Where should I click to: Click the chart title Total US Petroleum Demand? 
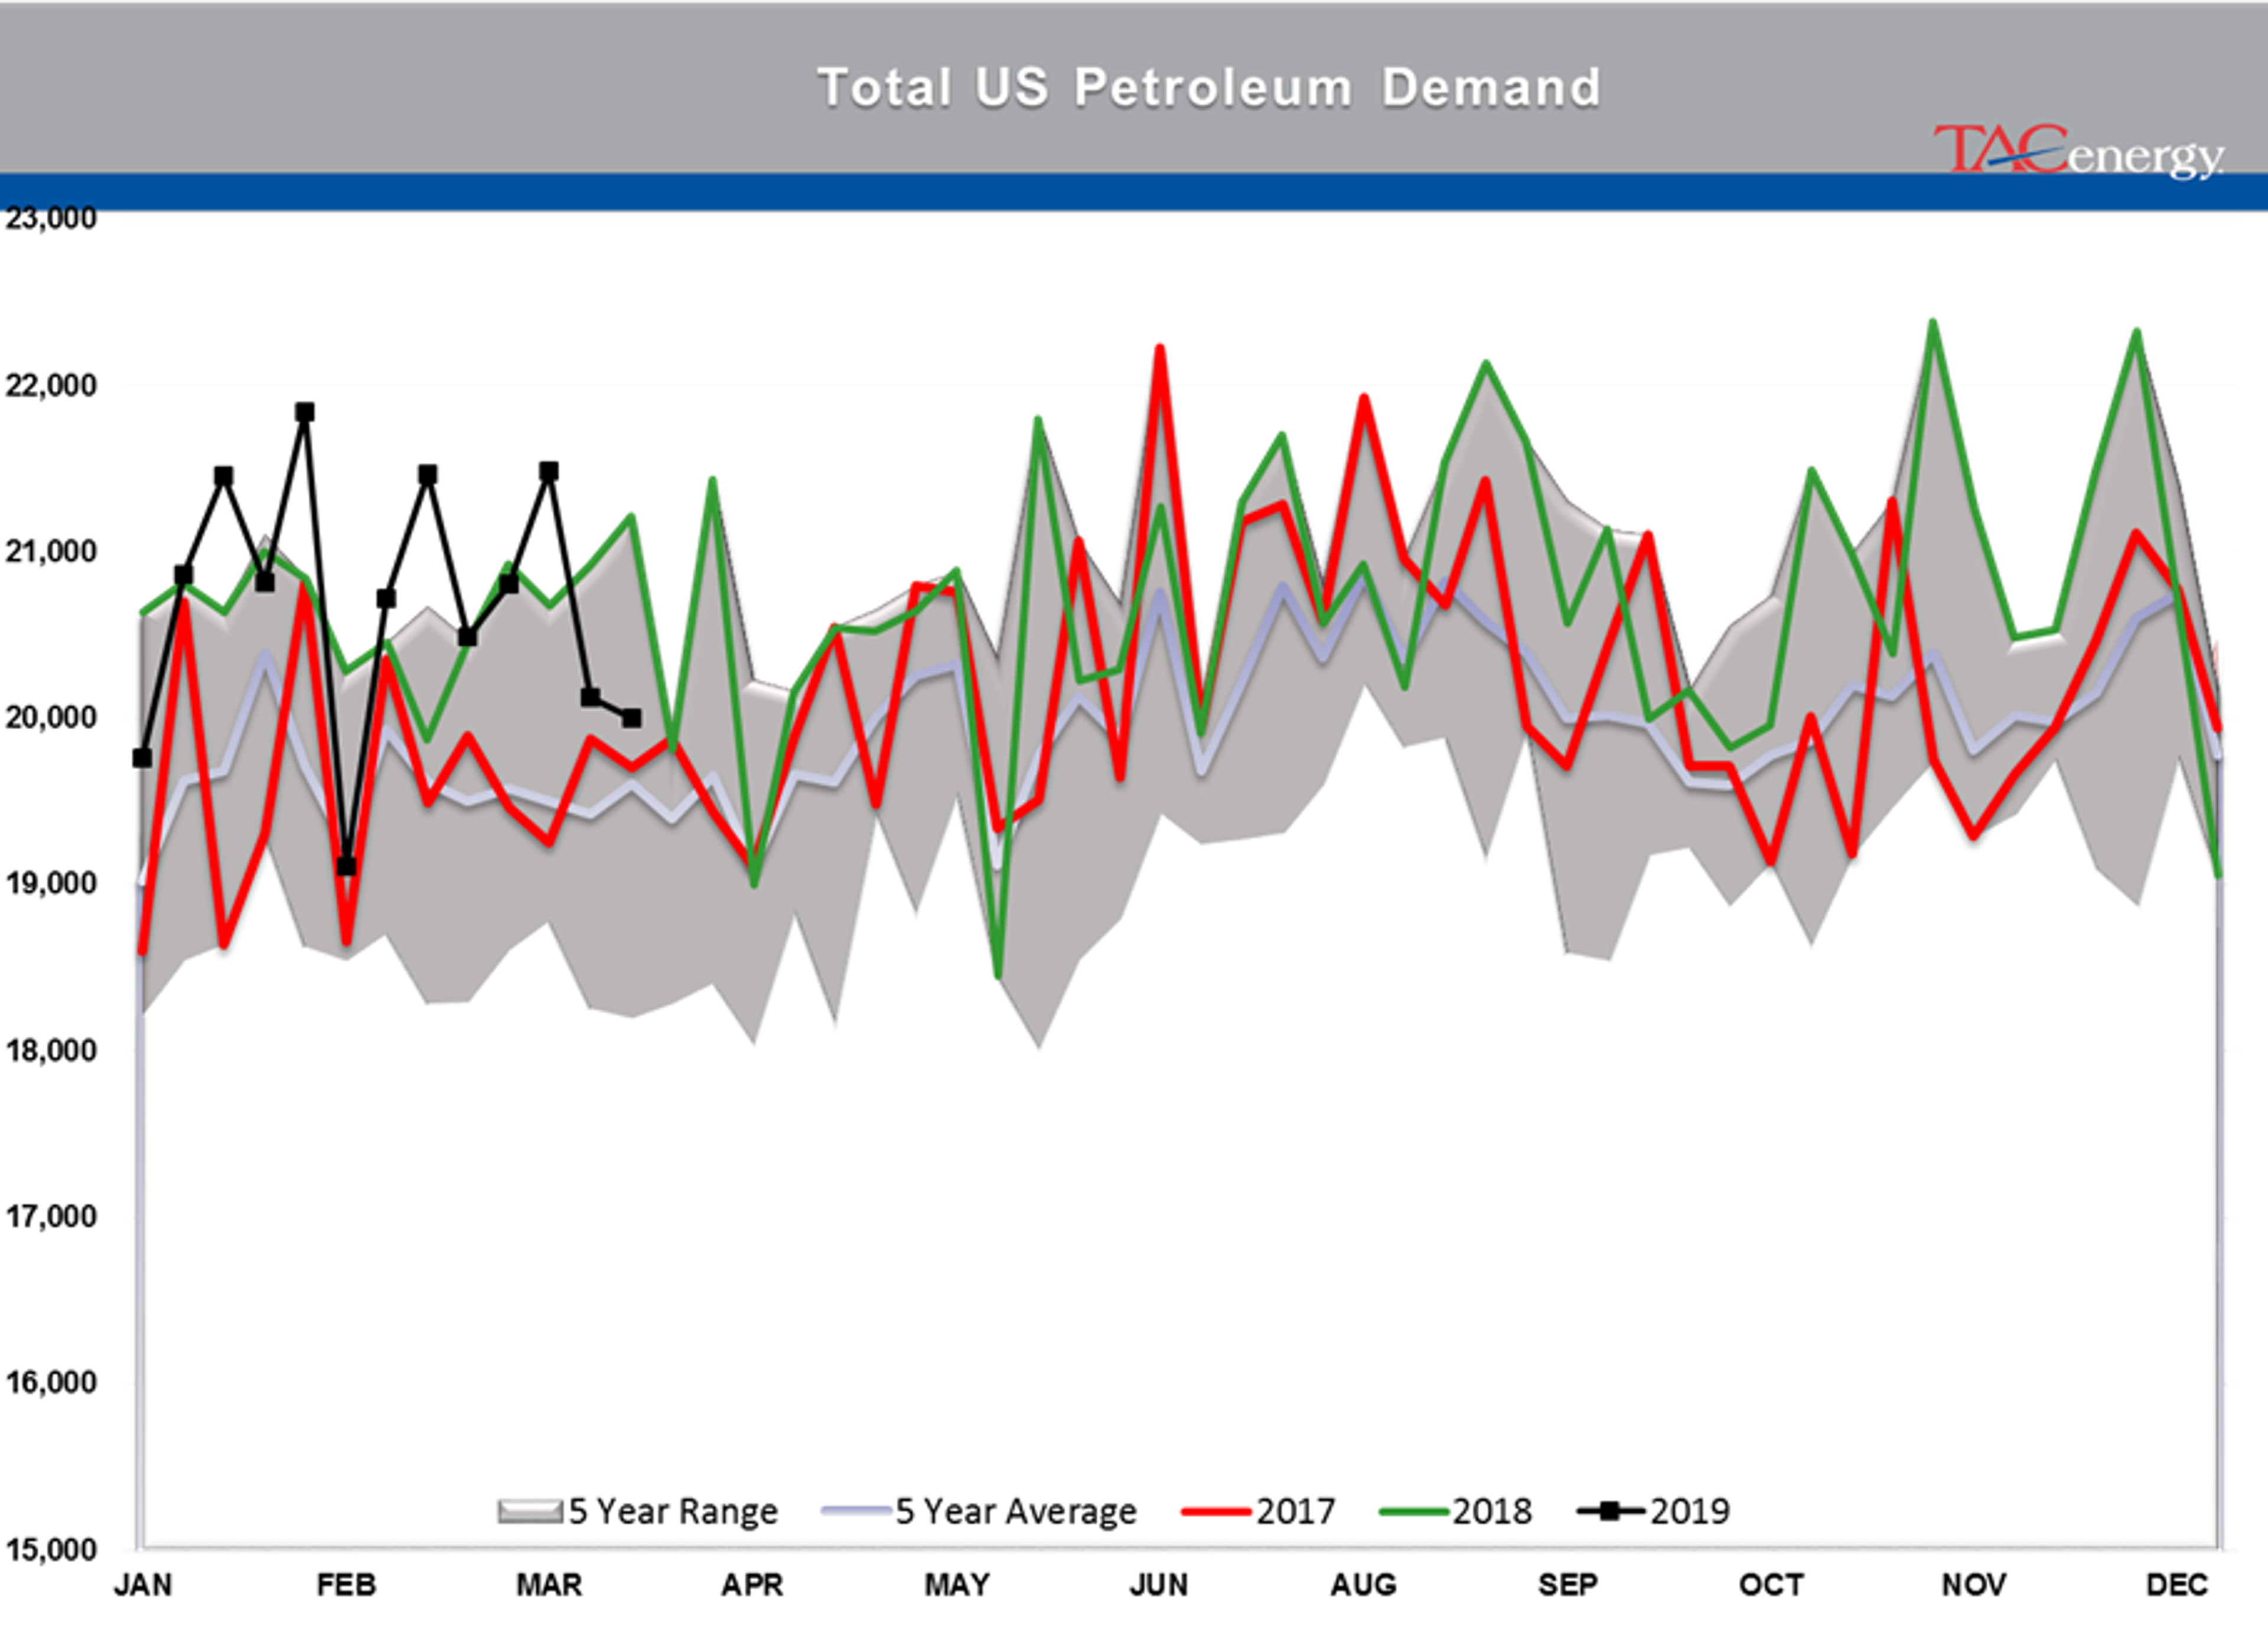pyautogui.click(x=1209, y=87)
